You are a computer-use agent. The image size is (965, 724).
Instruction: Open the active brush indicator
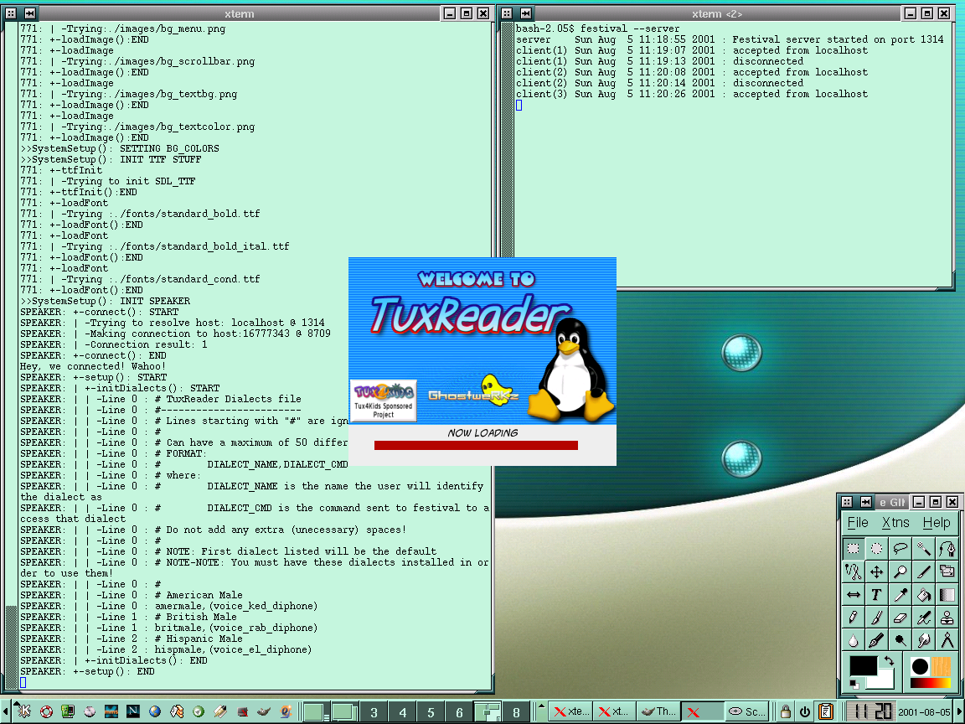point(920,666)
